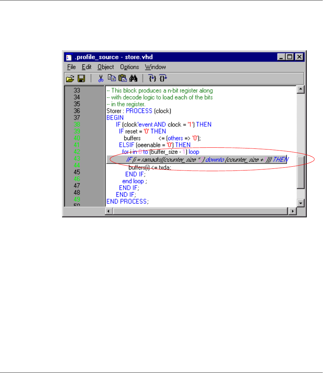The height and width of the screenshot is (373, 323).
Task: Select line number 37
Action: [x=77, y=118]
